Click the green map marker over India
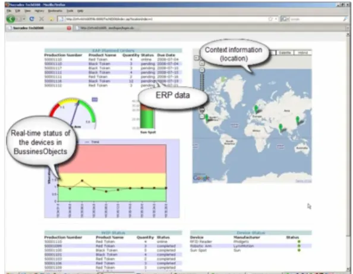 (280, 128)
